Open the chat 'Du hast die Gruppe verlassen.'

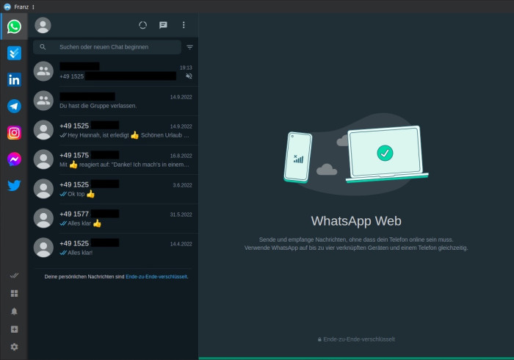tap(113, 101)
